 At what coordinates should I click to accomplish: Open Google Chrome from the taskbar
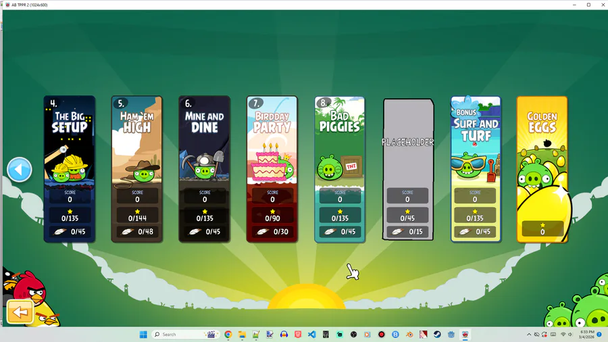[228, 335]
